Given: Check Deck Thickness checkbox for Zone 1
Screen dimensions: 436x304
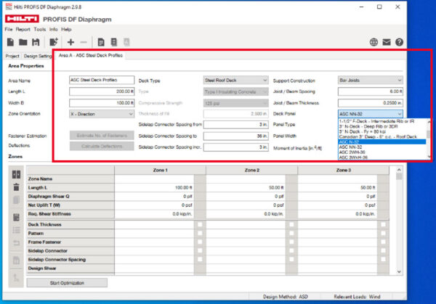Looking at the screenshot, I should (x=200, y=224).
